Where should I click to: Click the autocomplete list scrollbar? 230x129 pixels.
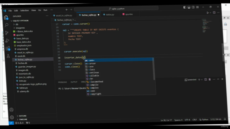(x=154, y=69)
